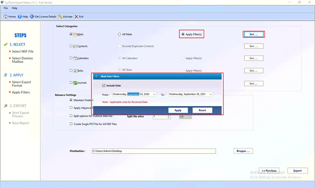Increase the Split file after value

pyautogui.click(x=169, y=116)
